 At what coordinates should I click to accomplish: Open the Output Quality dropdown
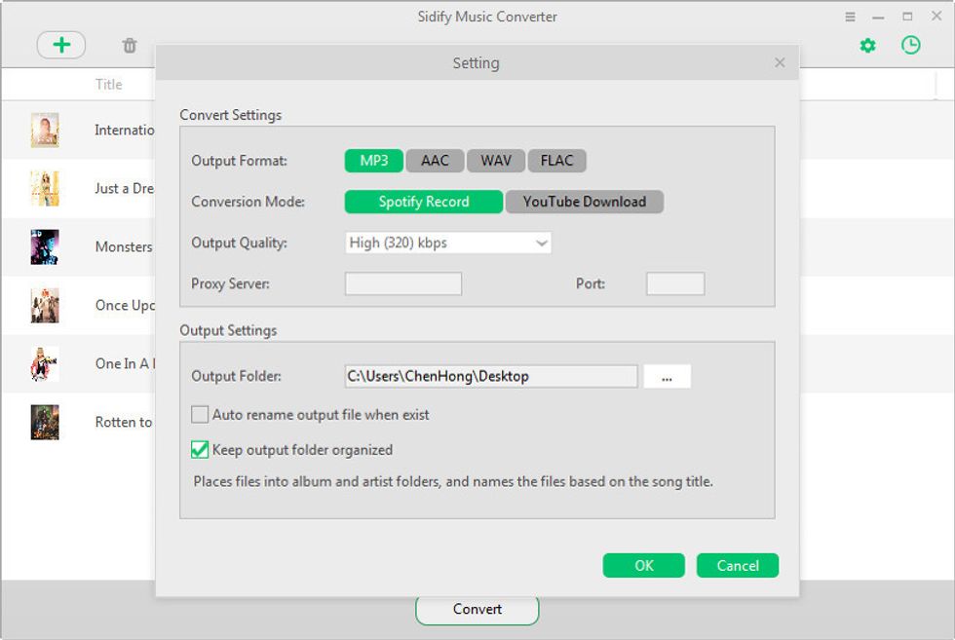click(447, 243)
